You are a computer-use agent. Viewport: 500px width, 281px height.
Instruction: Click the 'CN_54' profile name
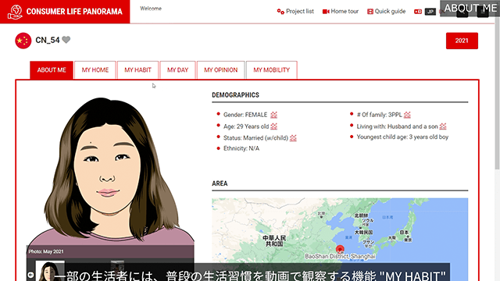pyautogui.click(x=48, y=40)
